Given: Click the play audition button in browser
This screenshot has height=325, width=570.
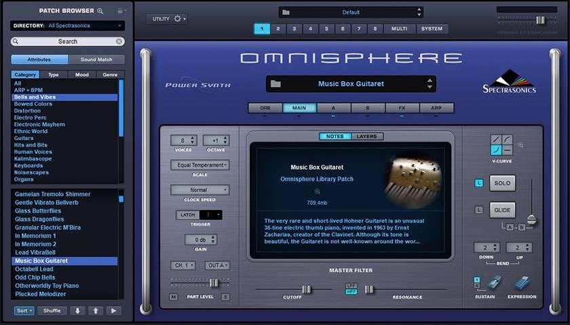Looking at the screenshot, I should pyautogui.click(x=113, y=311).
